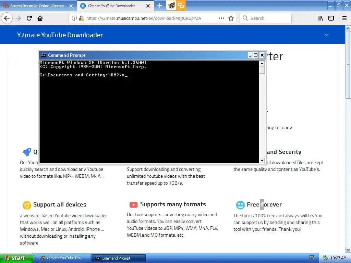The height and width of the screenshot is (263, 351).
Task: Close the Screen Recorder Online tab
Action: pos(71,6)
